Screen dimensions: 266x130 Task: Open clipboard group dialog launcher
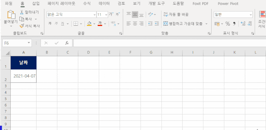(x=42, y=33)
